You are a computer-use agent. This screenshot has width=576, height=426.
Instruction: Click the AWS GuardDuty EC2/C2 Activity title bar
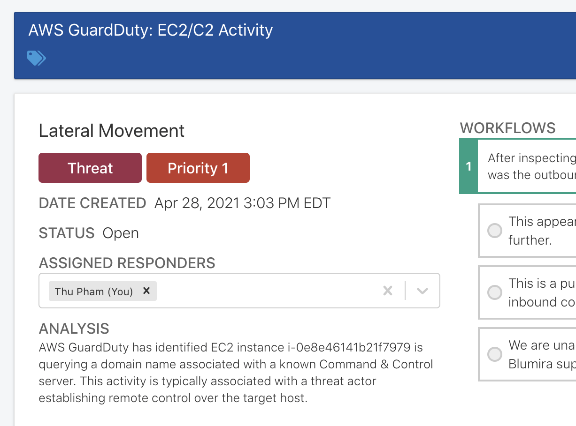point(151,30)
